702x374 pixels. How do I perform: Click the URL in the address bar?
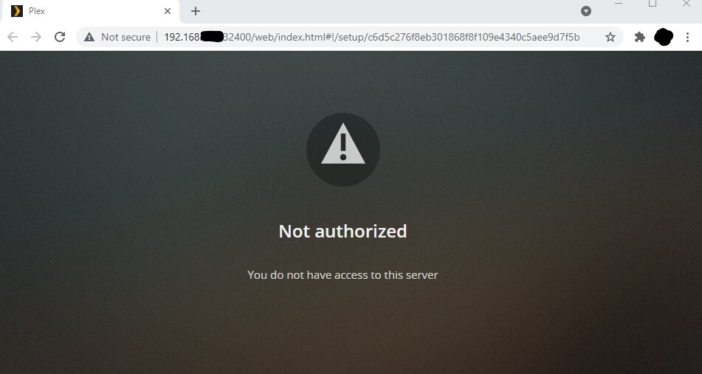371,37
